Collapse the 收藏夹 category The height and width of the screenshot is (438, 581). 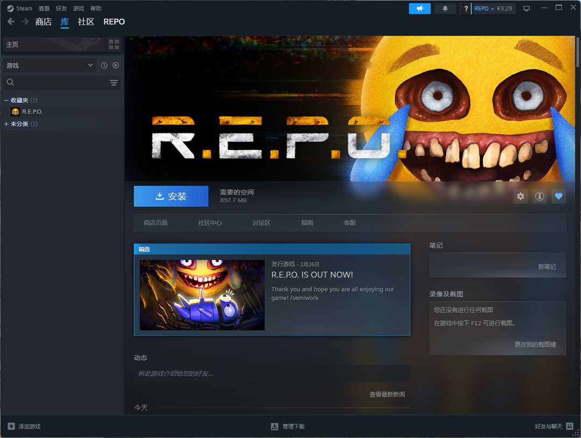coord(6,100)
